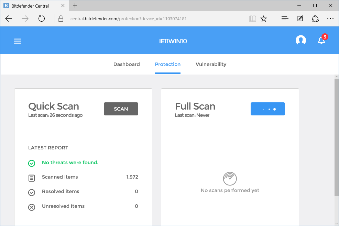The image size is (339, 226).
Task: Select the Protection tab
Action: coord(168,64)
